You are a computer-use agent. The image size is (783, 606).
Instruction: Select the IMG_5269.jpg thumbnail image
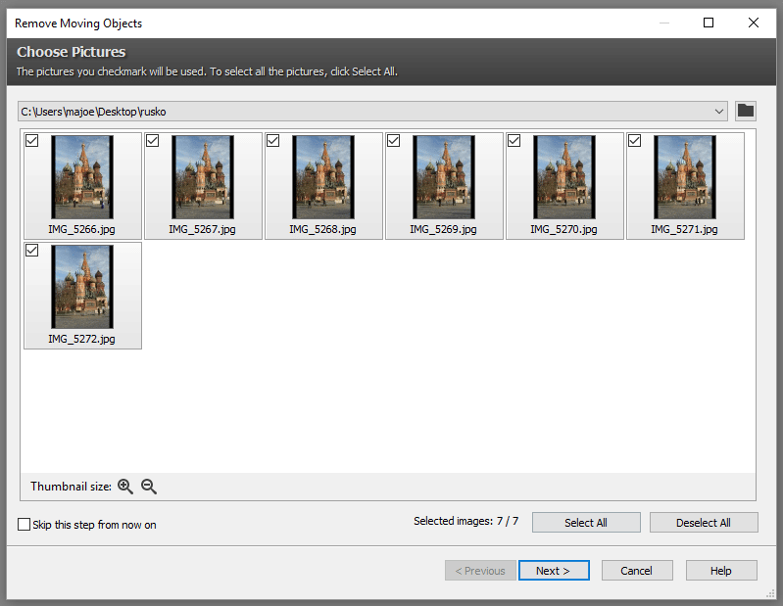coord(444,177)
